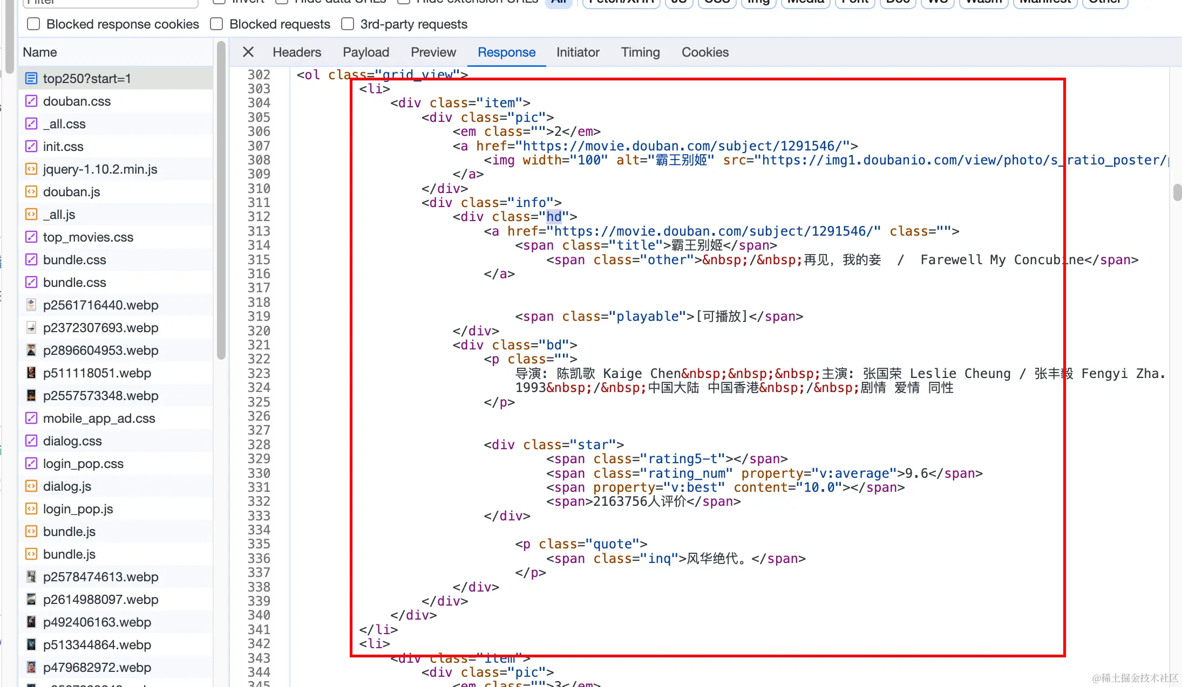Image resolution: width=1182 pixels, height=687 pixels.
Task: Close the request details pane
Action: pyautogui.click(x=248, y=52)
